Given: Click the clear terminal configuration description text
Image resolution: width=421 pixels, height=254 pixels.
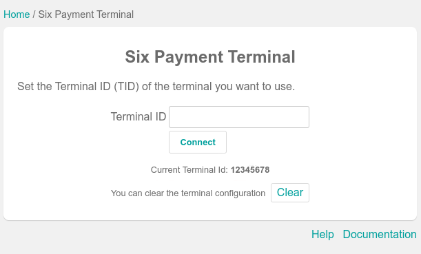Looking at the screenshot, I should [x=188, y=193].
